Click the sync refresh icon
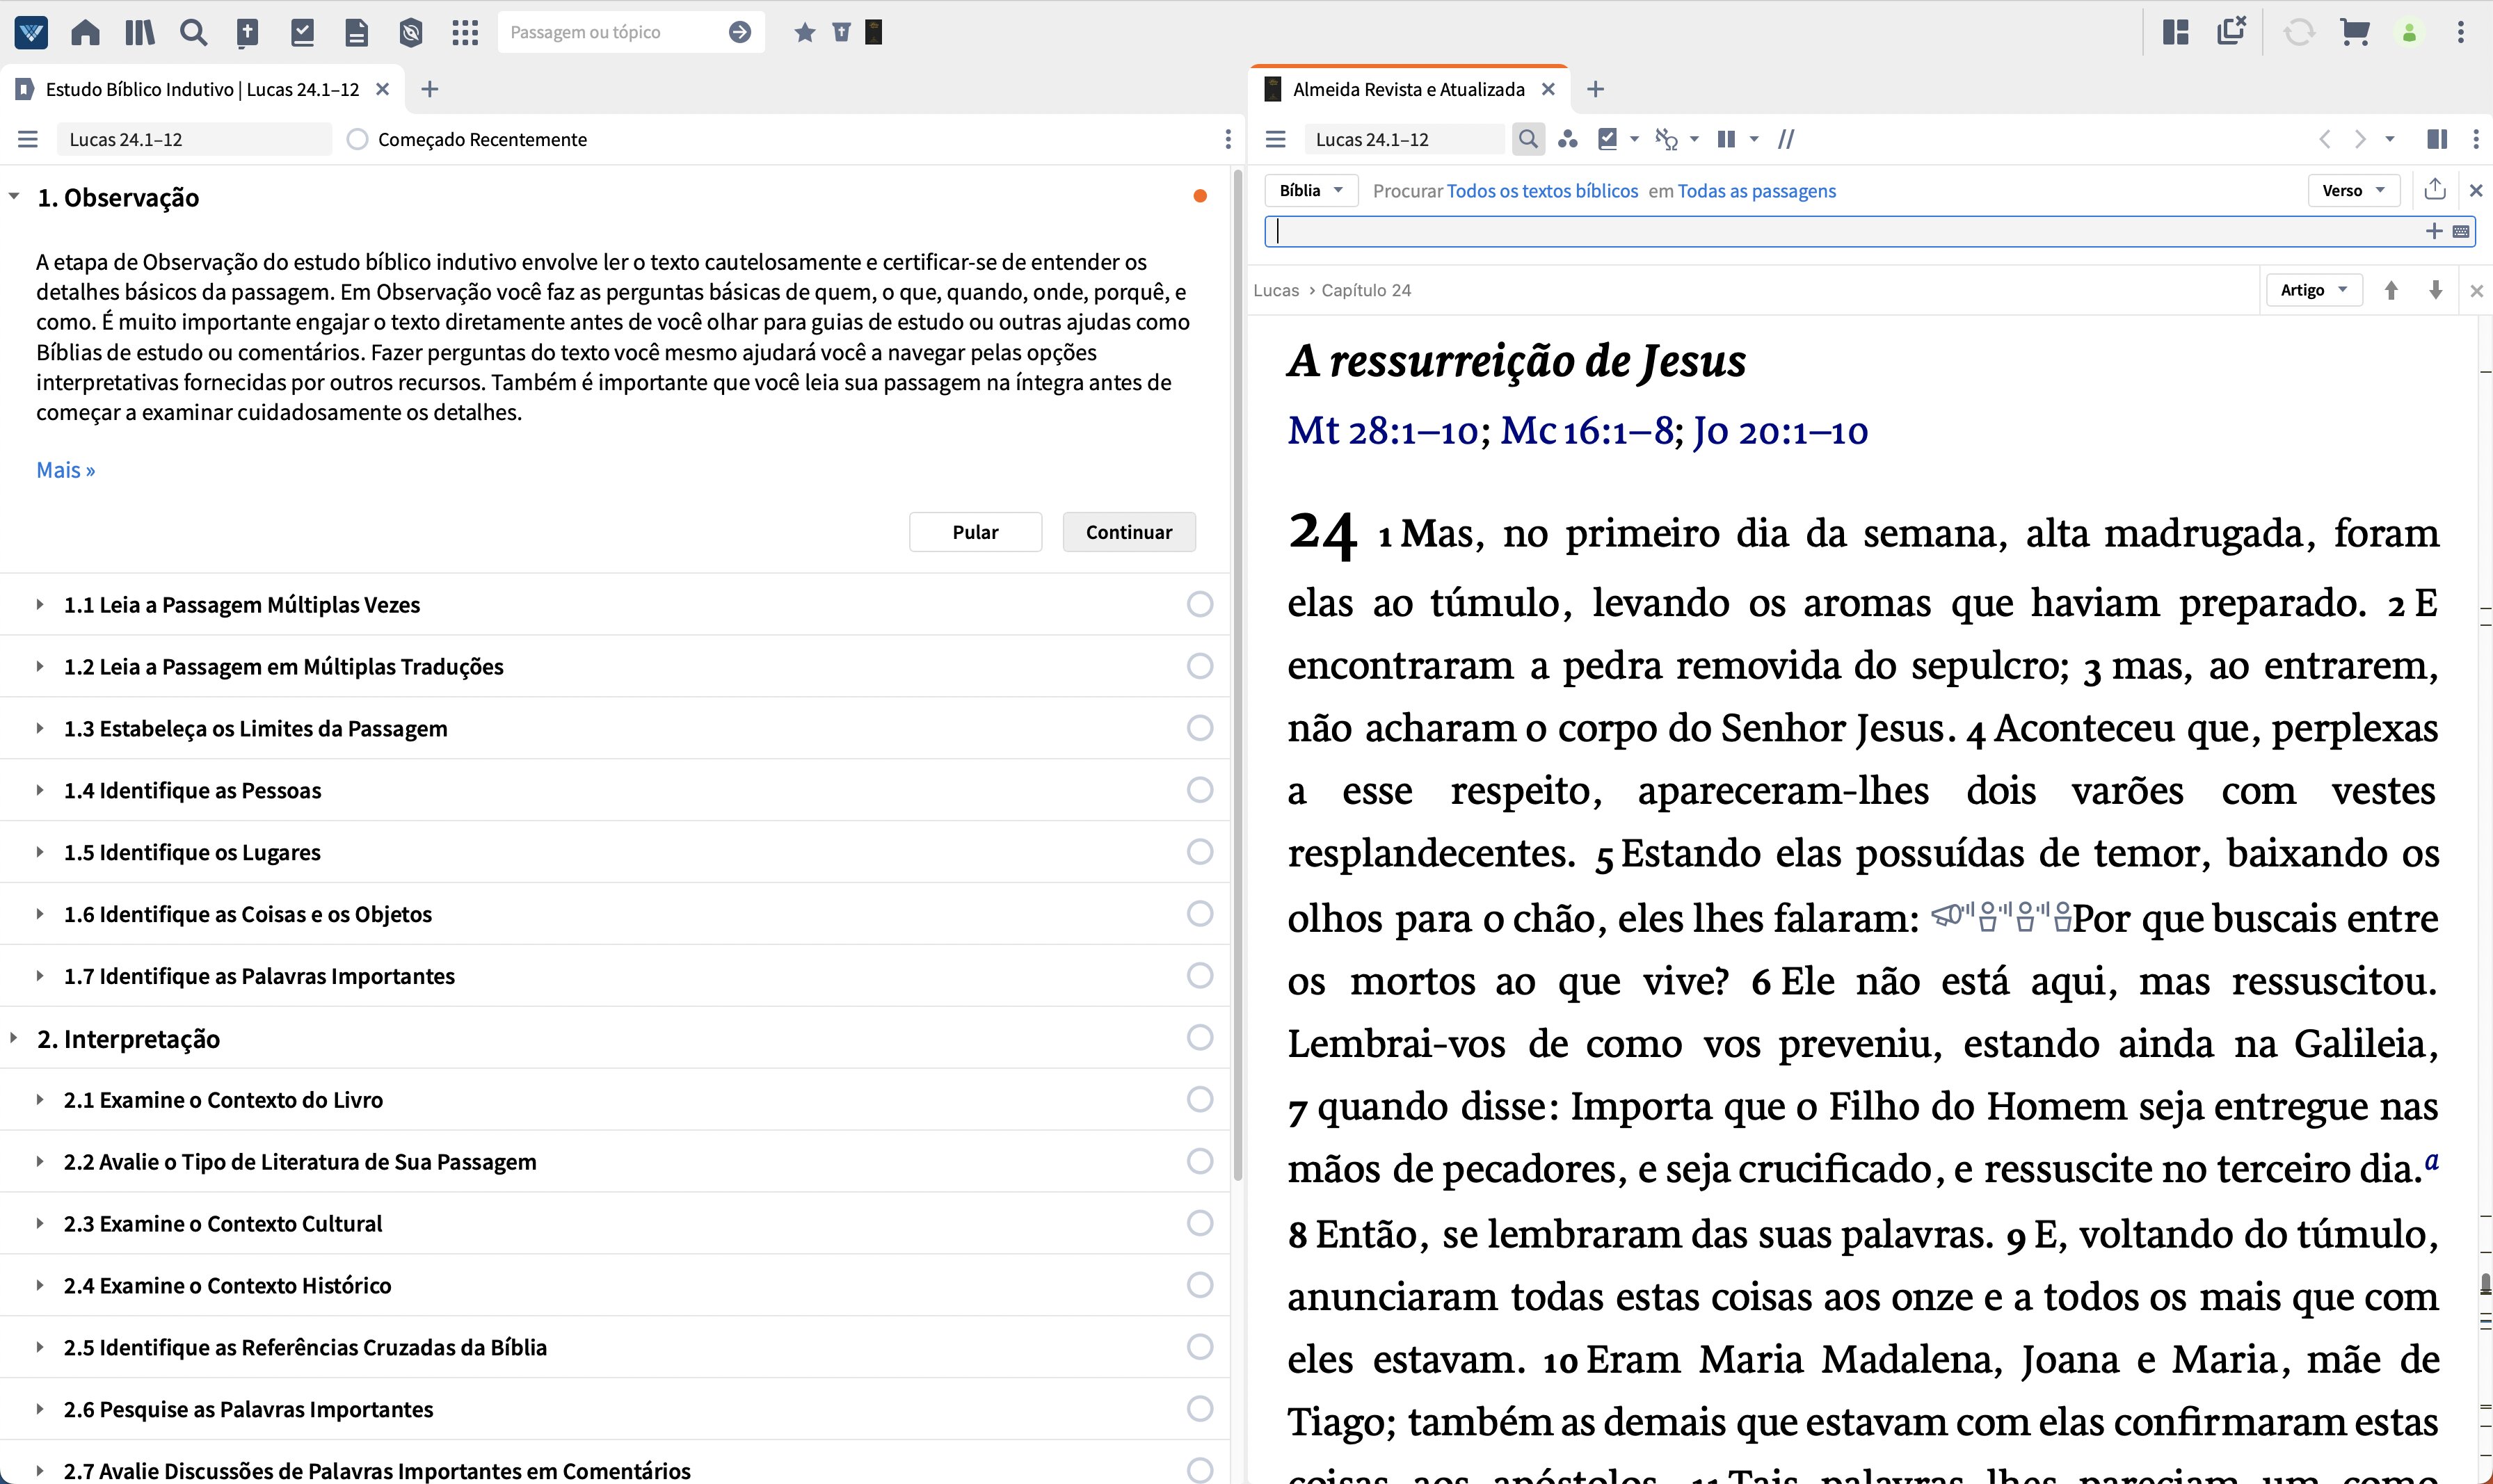Screen dimensions: 2493x1484 tap(2299, 32)
